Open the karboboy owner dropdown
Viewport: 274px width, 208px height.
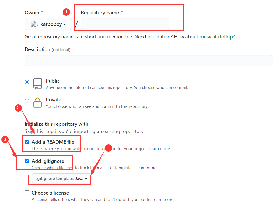(x=48, y=24)
